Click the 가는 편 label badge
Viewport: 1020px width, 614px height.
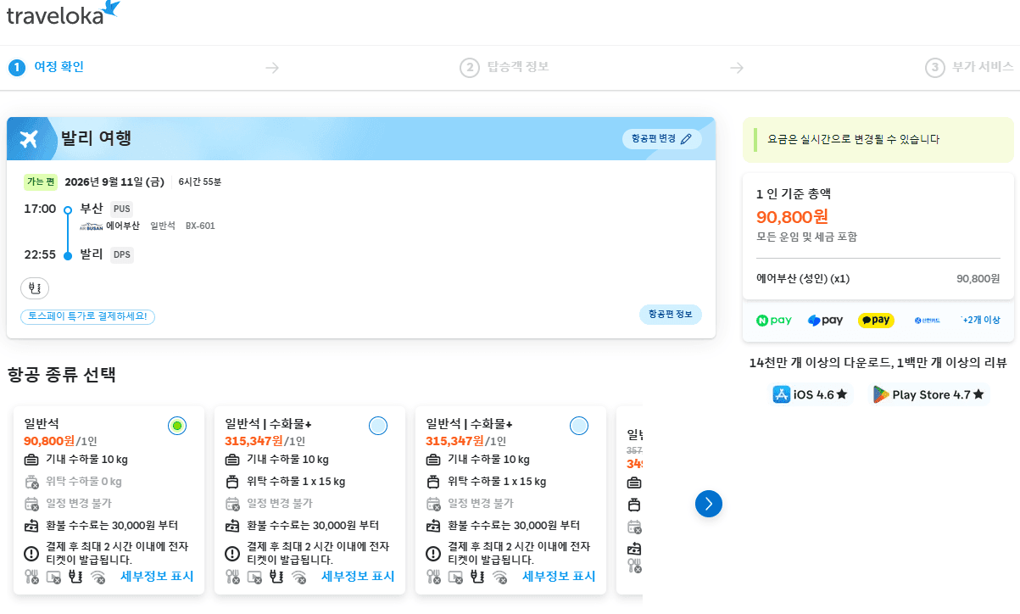click(41, 182)
